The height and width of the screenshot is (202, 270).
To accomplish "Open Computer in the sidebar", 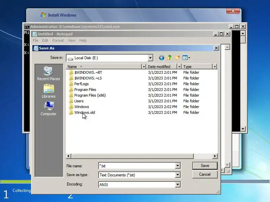I will pos(49,109).
